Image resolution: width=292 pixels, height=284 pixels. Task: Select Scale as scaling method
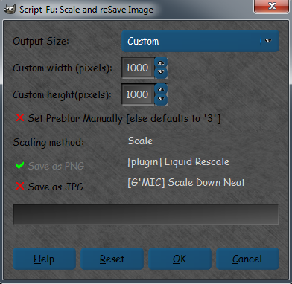tap(140, 141)
